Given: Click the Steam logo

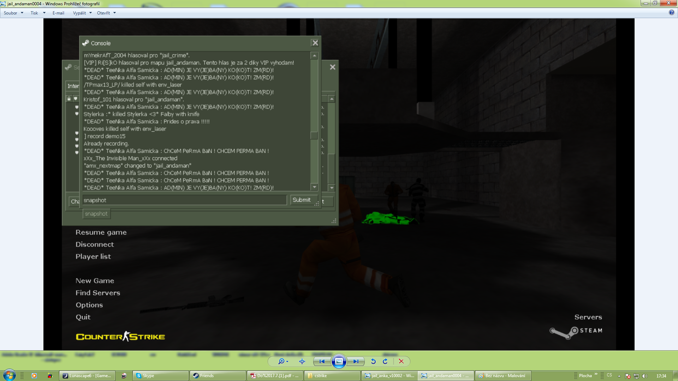Looking at the screenshot, I should click(x=576, y=332).
